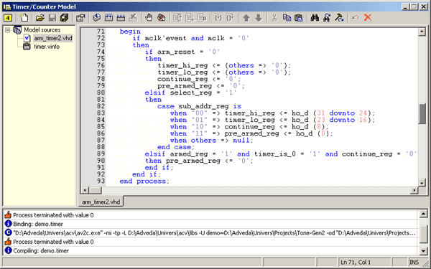Click the output panel's scroll up arrow
Image resolution: width=431 pixels, height=269 pixels.
(x=423, y=214)
